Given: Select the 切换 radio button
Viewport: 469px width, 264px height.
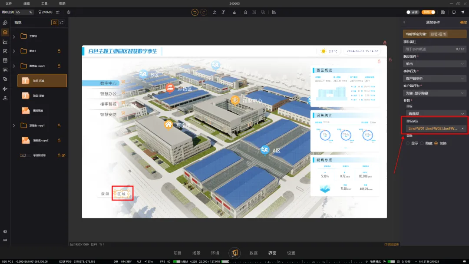Looking at the screenshot, I should click(x=436, y=144).
